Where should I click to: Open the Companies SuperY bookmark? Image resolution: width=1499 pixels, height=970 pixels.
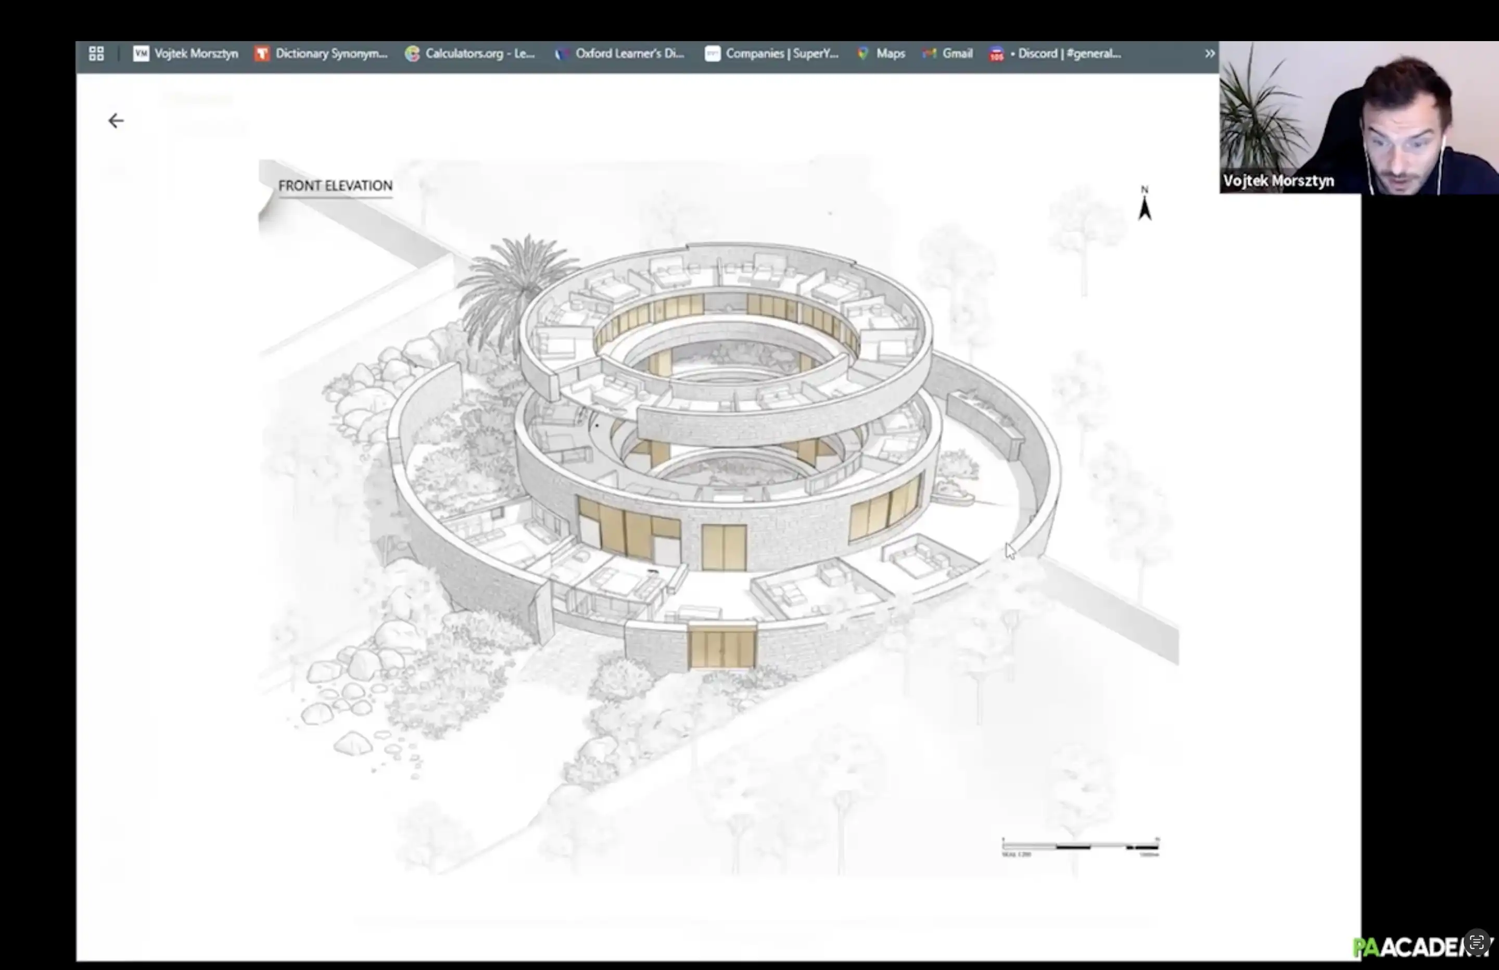(781, 54)
